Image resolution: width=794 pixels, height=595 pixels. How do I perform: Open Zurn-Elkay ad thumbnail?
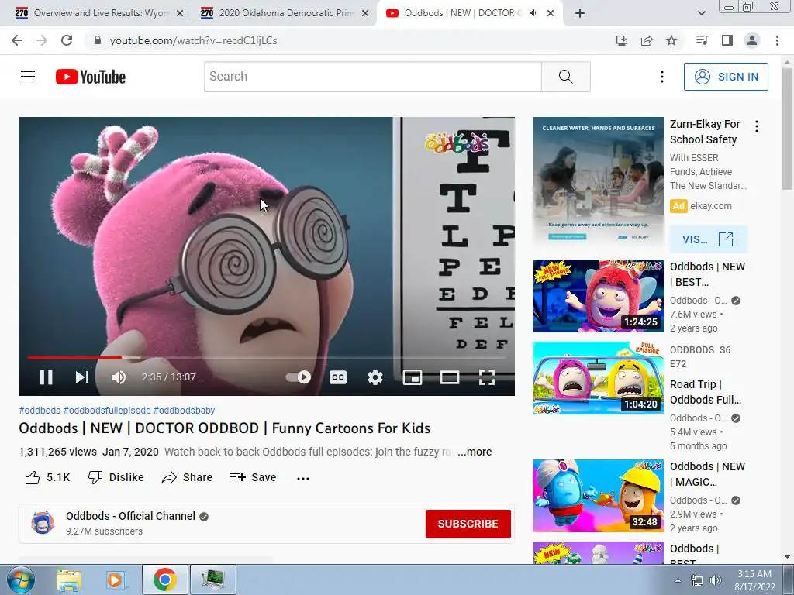598,181
